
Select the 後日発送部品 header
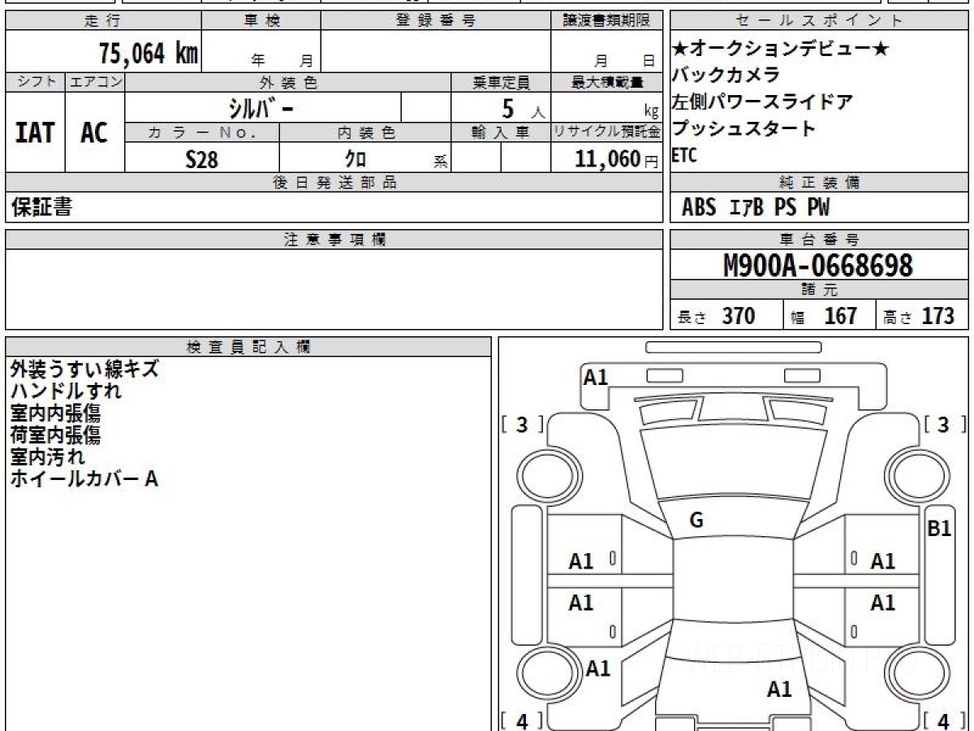pyautogui.click(x=334, y=183)
